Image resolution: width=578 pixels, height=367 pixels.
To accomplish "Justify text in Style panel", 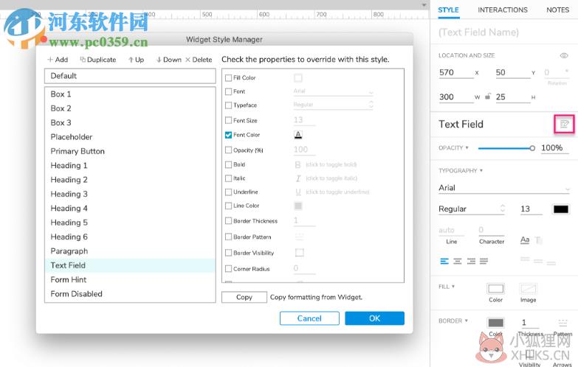I will click(484, 262).
